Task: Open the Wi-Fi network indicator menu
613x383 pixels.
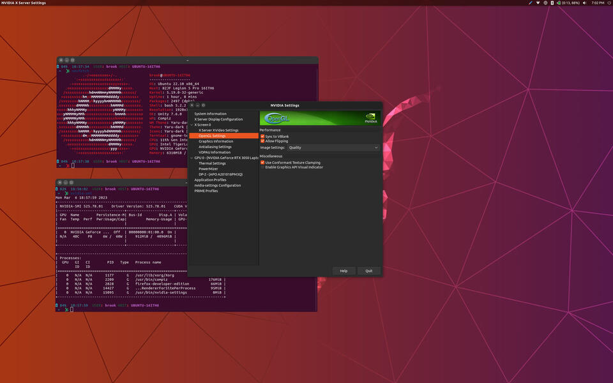Action: tap(538, 3)
